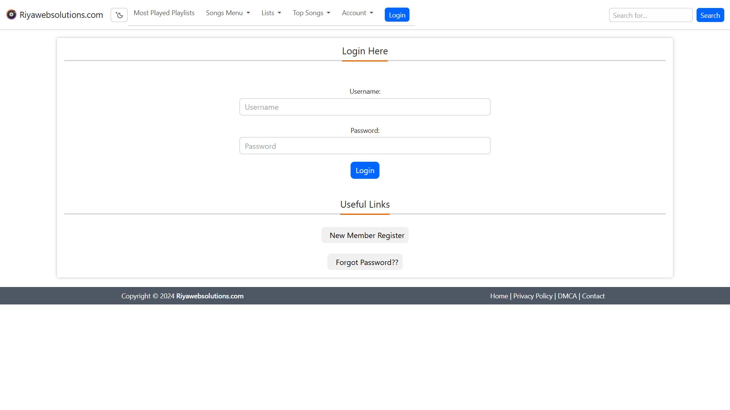The image size is (730, 410).
Task: Toggle dark mode with the moon icon
Action: 119,15
